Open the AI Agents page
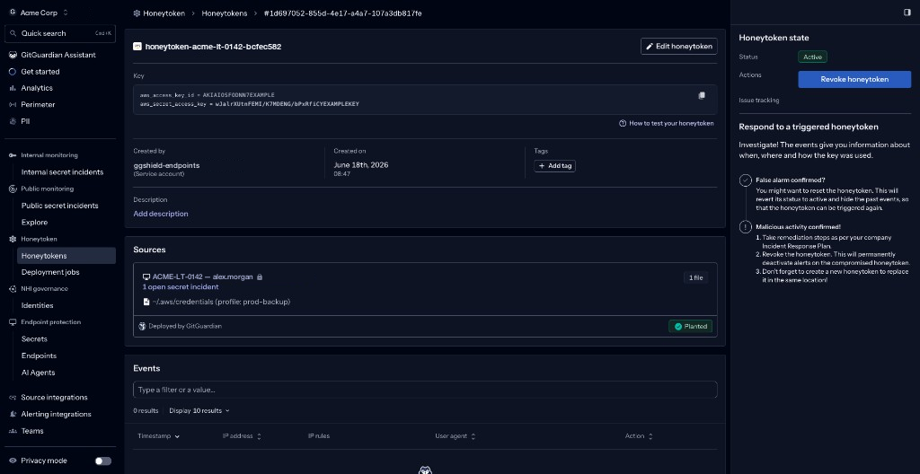920x474 pixels. coord(38,373)
